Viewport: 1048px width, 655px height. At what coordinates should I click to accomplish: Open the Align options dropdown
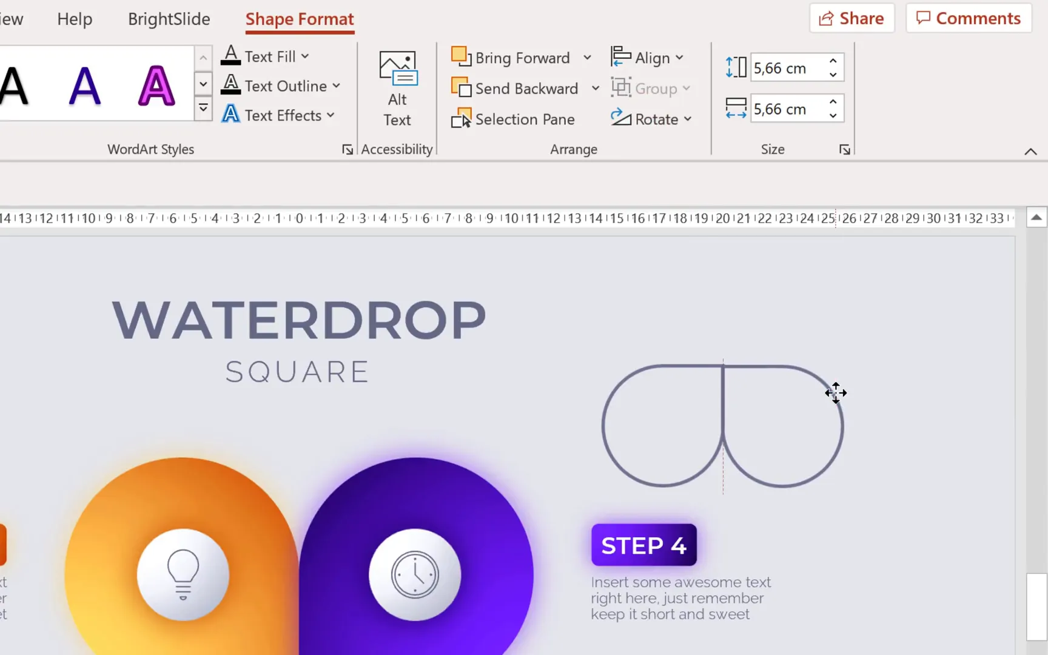pos(680,57)
